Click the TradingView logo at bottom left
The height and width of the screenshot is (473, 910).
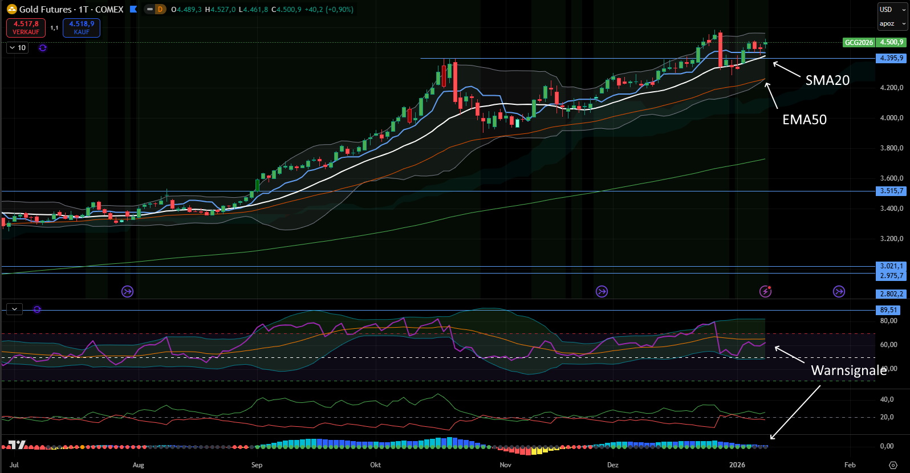[17, 445]
